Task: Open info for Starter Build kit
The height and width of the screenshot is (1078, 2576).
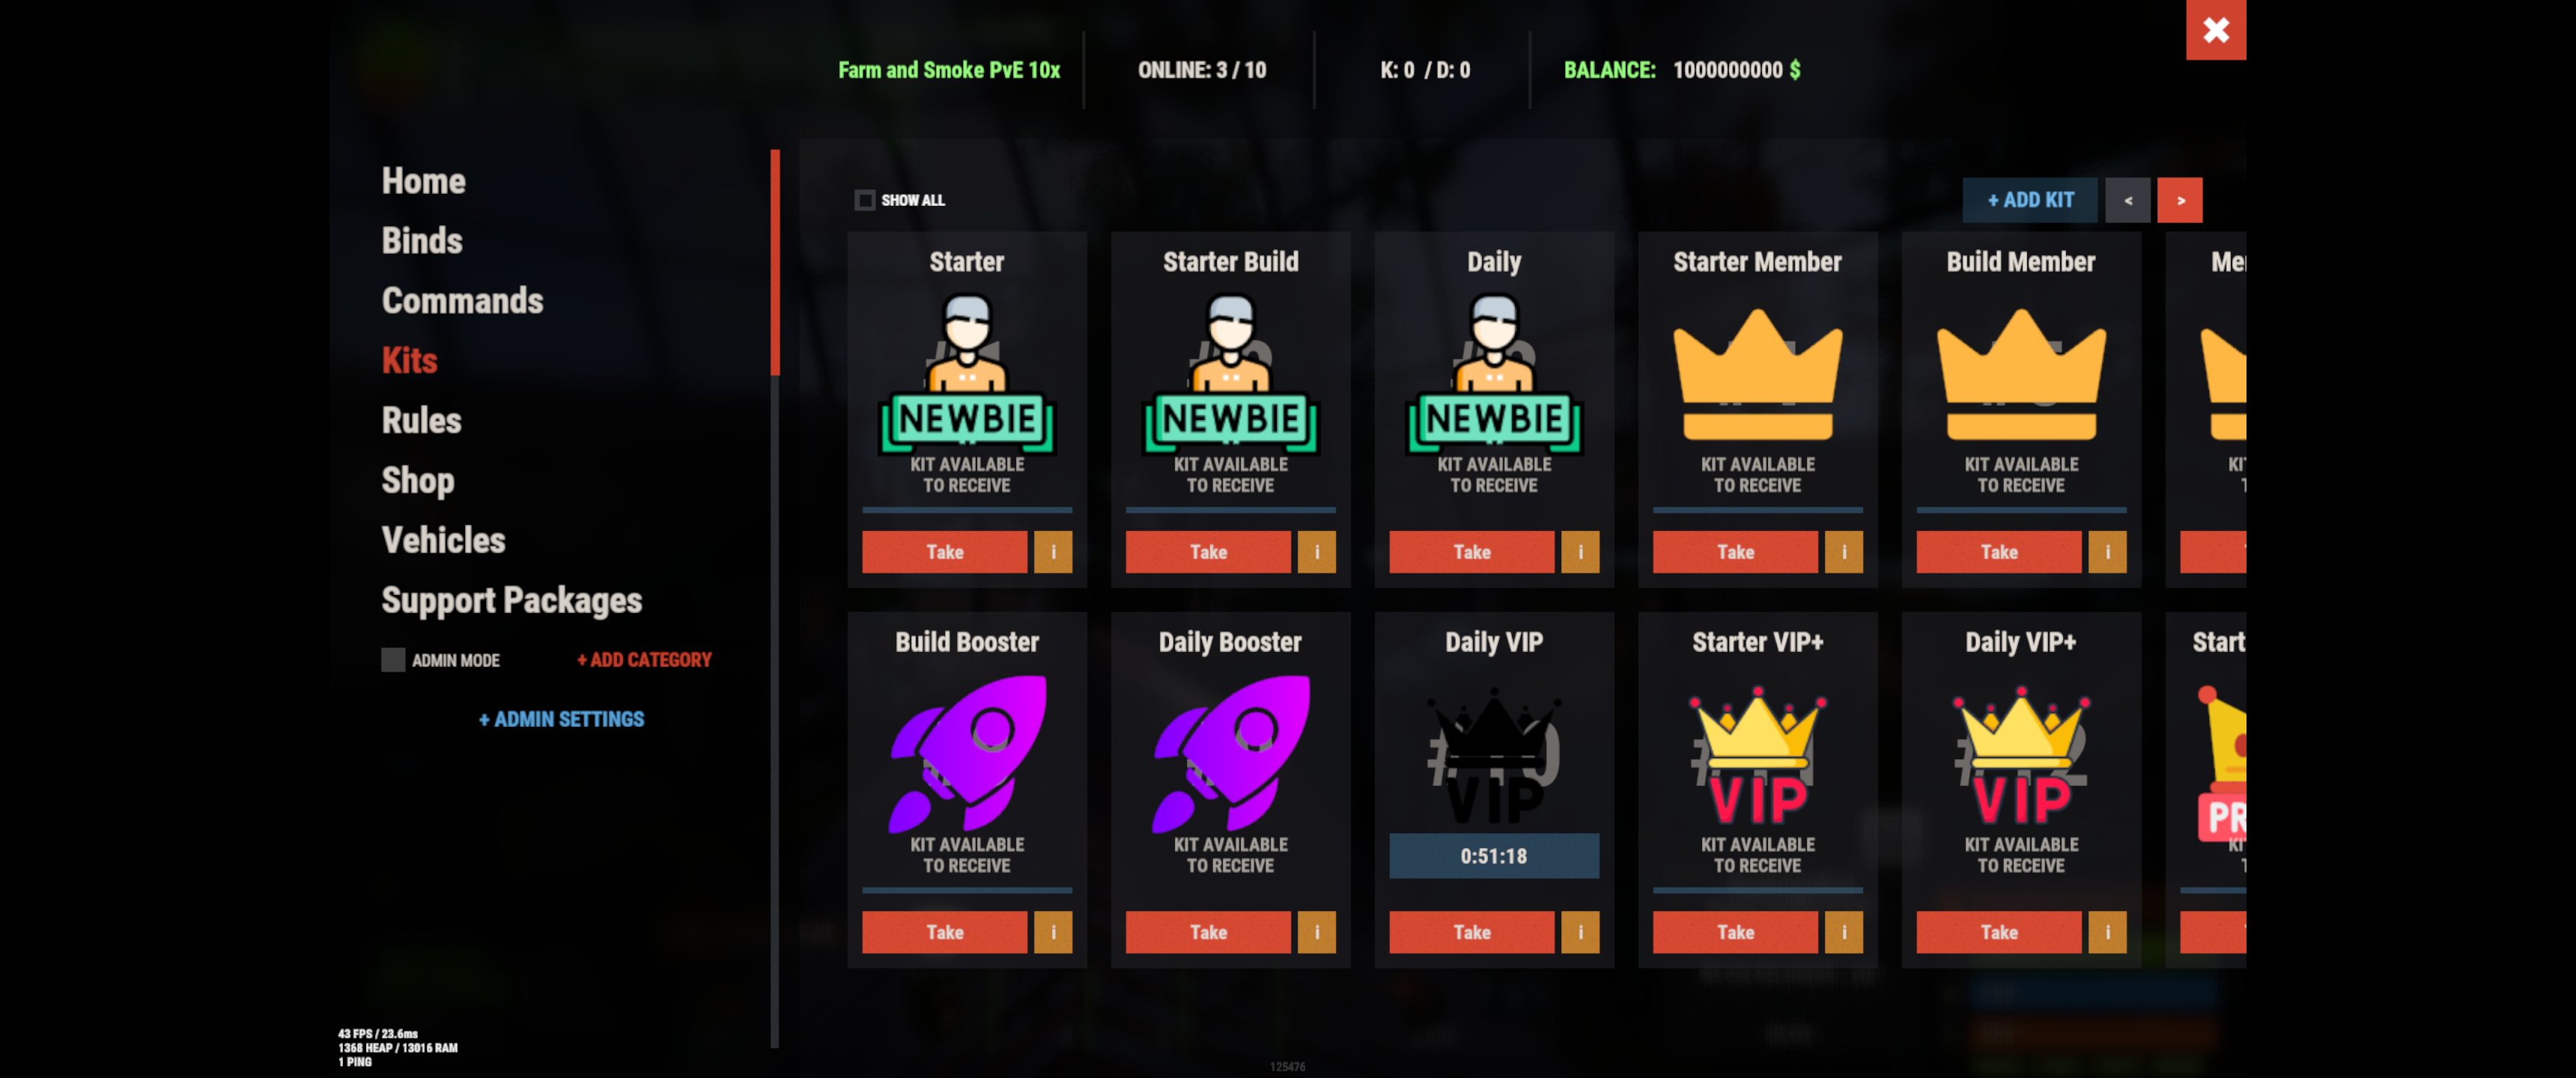Action: (1316, 552)
